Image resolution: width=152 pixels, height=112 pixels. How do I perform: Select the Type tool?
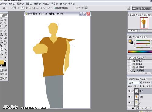click(x=5, y=46)
